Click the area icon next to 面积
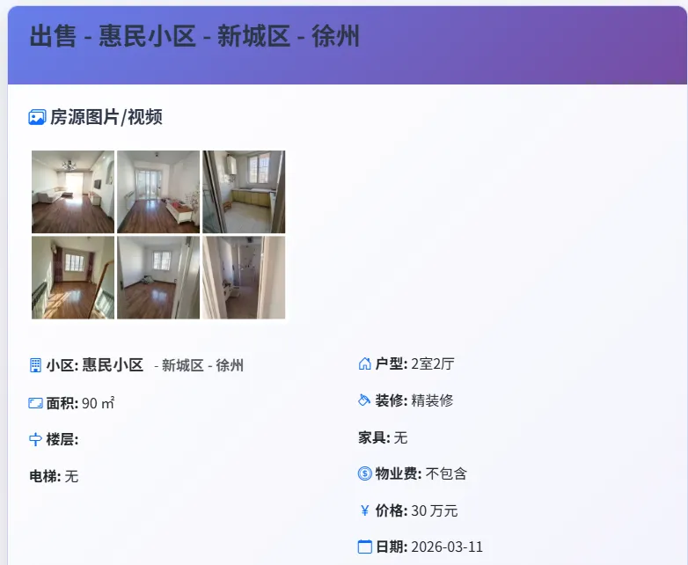 [35, 403]
